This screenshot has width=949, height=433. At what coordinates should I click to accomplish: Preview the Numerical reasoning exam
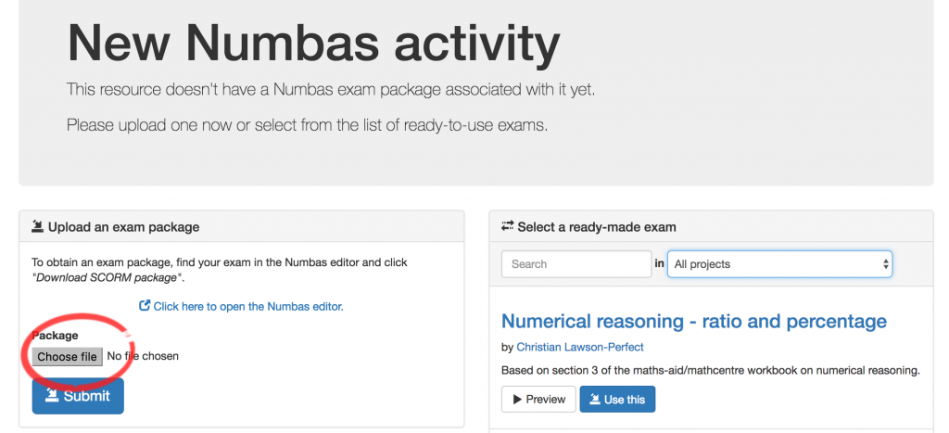[537, 400]
